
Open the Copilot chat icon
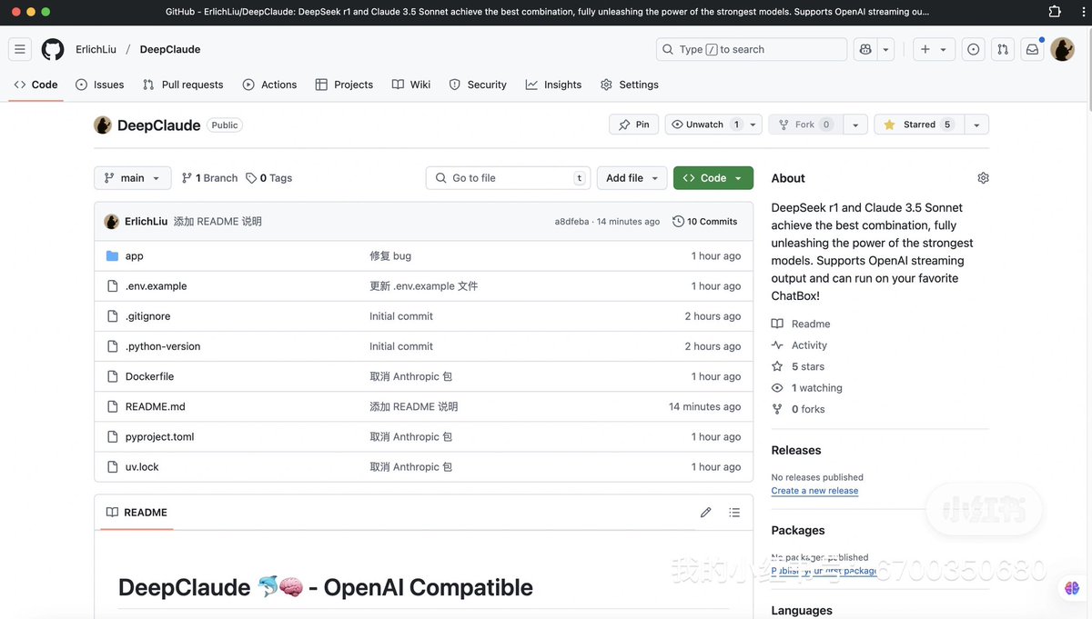[865, 49]
